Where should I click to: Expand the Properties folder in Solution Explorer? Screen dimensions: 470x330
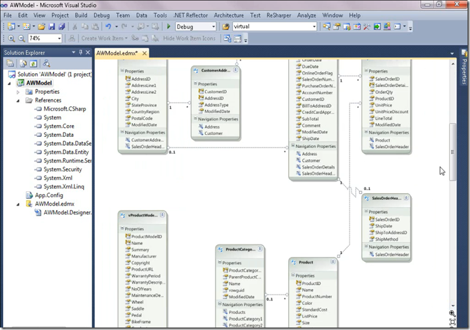click(x=18, y=92)
